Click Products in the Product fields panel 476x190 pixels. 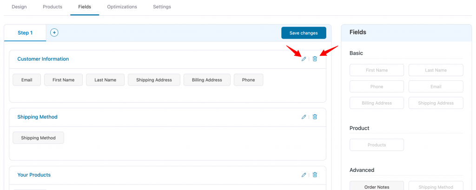click(x=377, y=145)
